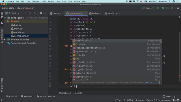Viewport: 181px width, 102px height.
Task: Select r_score completion suggestion
Action: point(117,55)
